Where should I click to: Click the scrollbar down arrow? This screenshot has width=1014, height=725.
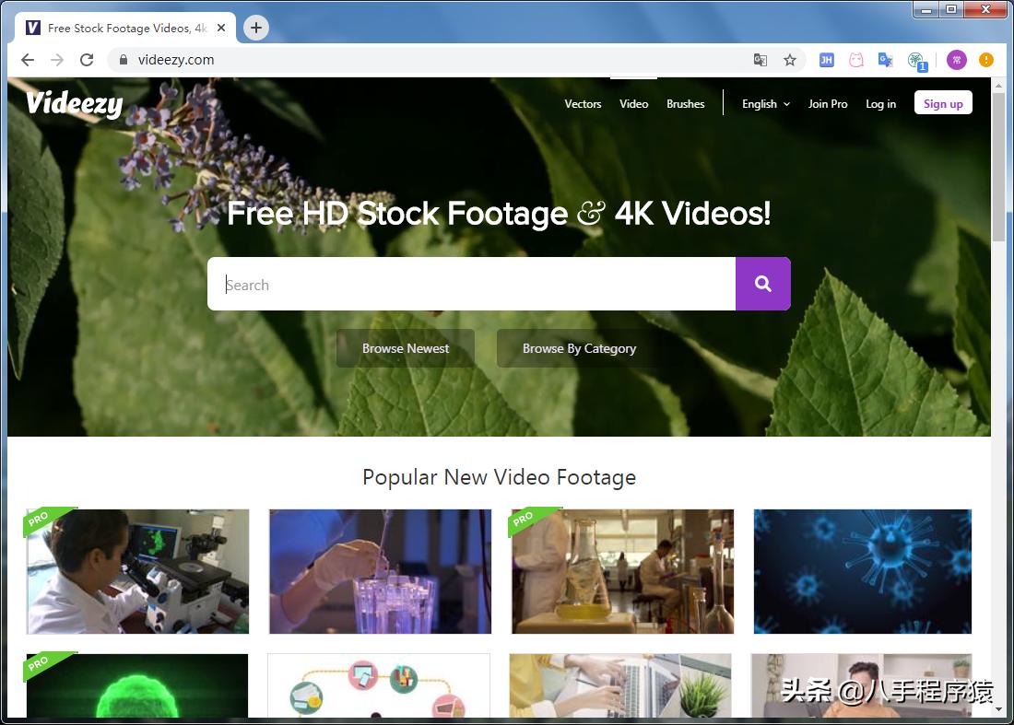coord(998,710)
